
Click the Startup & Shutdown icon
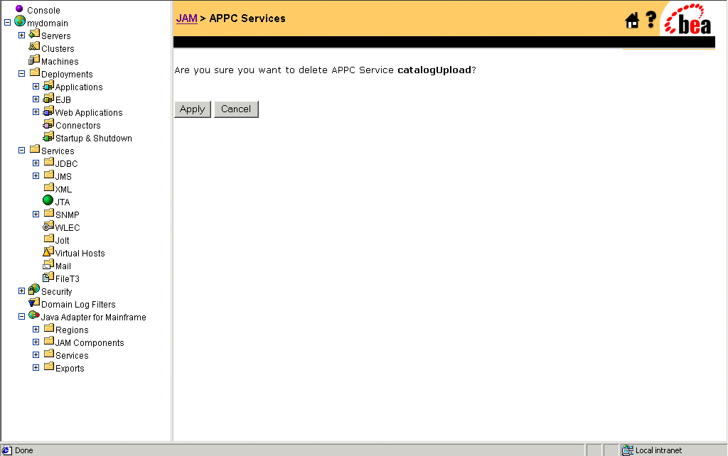(x=48, y=136)
